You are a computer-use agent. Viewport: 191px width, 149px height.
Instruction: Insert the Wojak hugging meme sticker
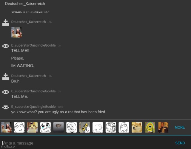pyautogui.click(x=98, y=127)
